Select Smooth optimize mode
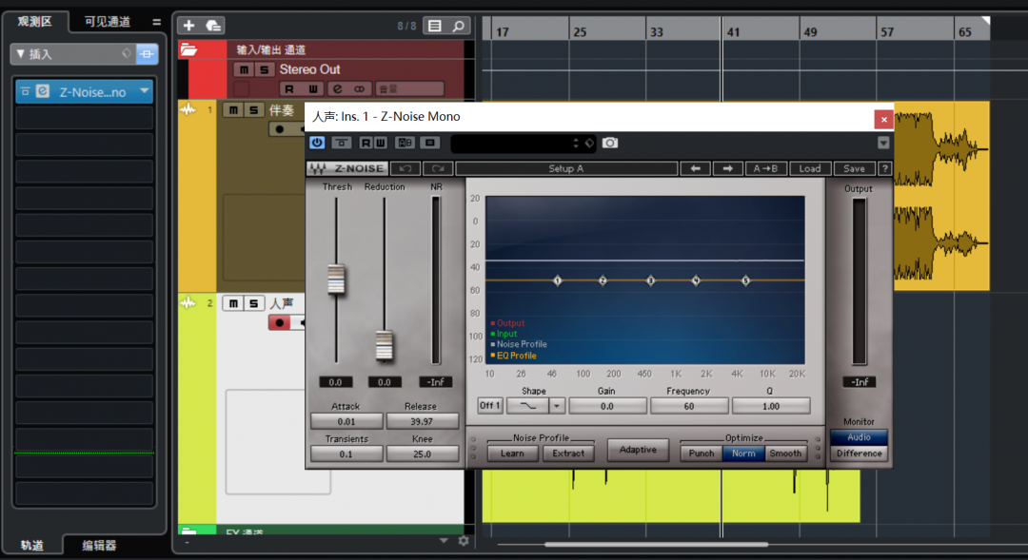Image resolution: width=1028 pixels, height=560 pixels. pyautogui.click(x=785, y=454)
